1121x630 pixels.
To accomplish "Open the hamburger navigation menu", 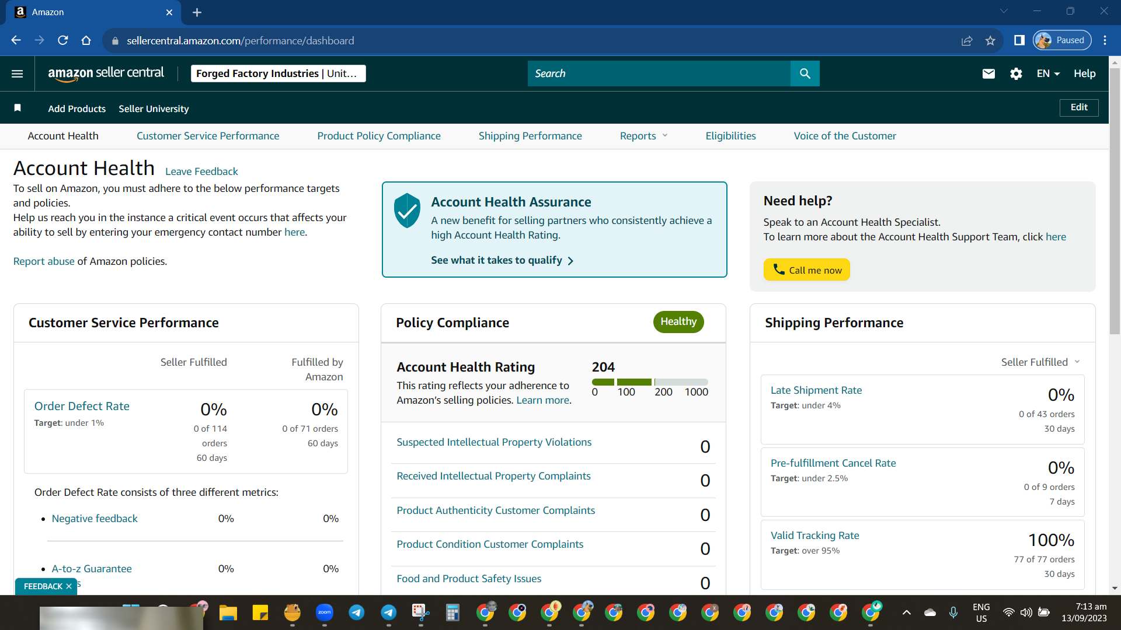I will click(x=18, y=73).
